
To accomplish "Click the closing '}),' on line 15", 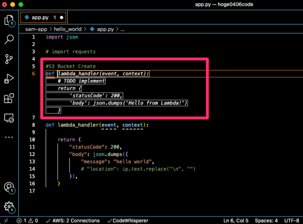I will [73, 176].
